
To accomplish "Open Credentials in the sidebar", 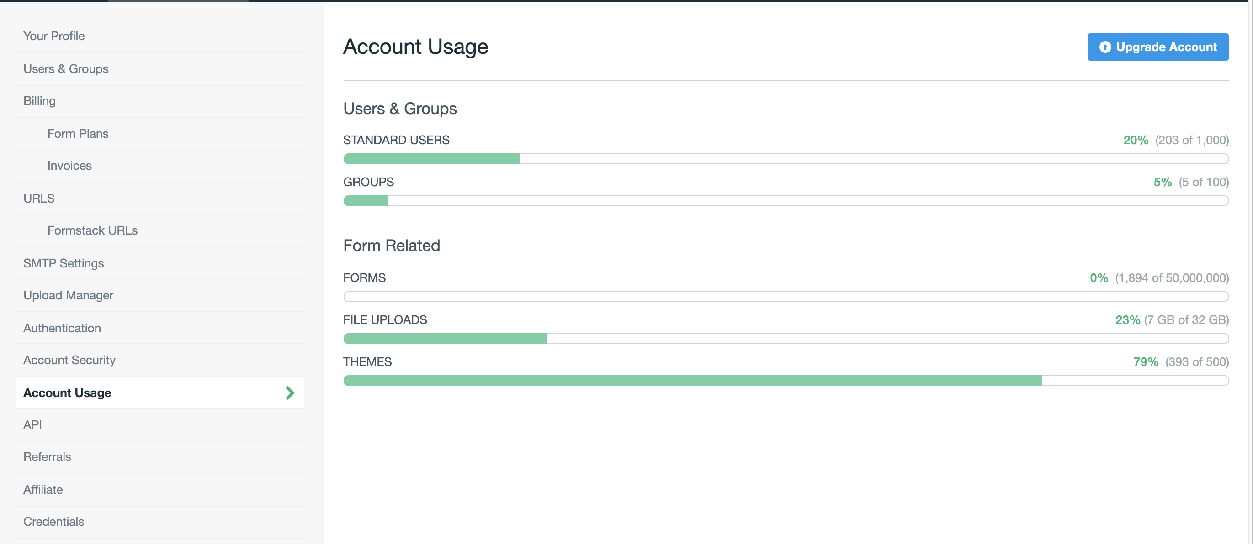I will [53, 521].
